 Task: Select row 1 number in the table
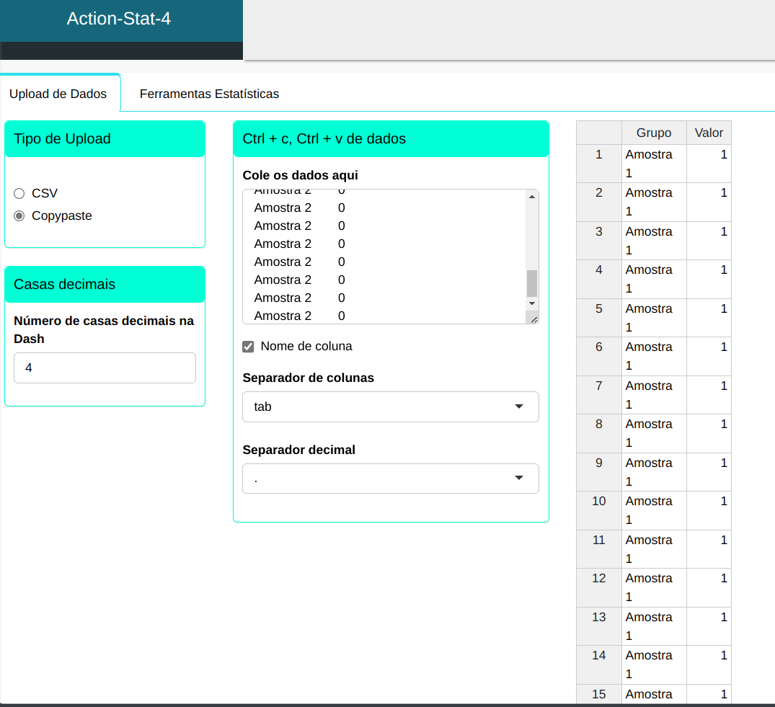(598, 155)
